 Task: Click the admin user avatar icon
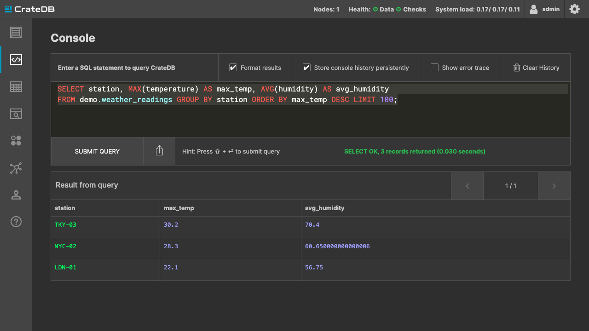[534, 9]
